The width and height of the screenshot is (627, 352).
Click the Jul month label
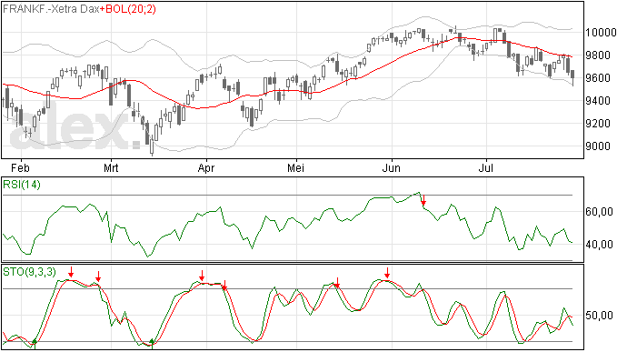tap(486, 167)
